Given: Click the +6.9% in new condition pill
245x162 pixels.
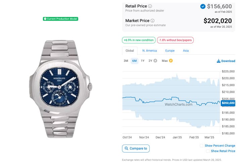Looking at the screenshot, I should (x=139, y=40).
